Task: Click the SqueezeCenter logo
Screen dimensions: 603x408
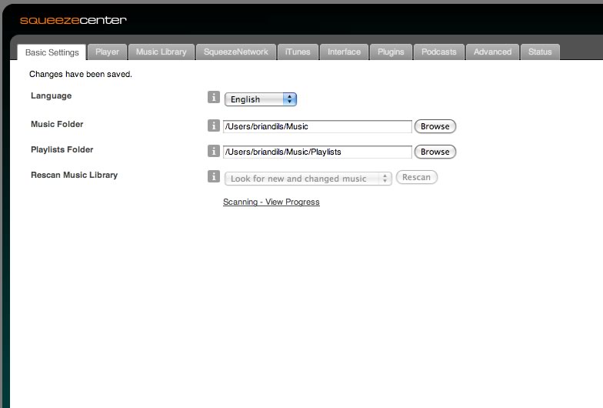Action: coord(73,20)
